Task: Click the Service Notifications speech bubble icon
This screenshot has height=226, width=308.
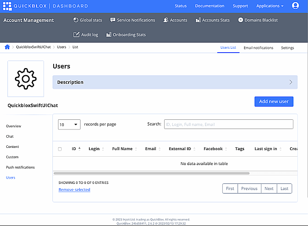Action: pos(113,20)
